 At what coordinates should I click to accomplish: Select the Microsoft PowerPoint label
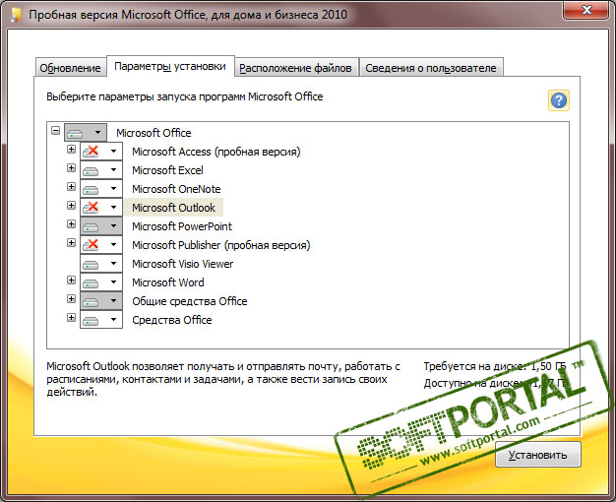[x=182, y=226]
